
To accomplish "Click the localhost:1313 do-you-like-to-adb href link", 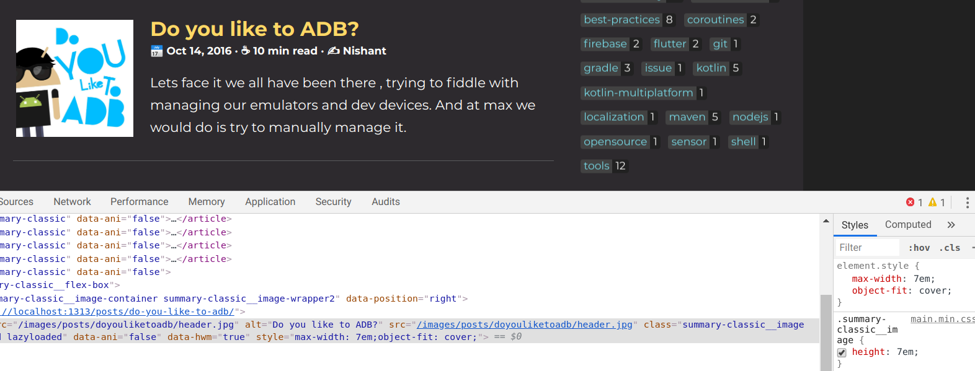I will (117, 312).
